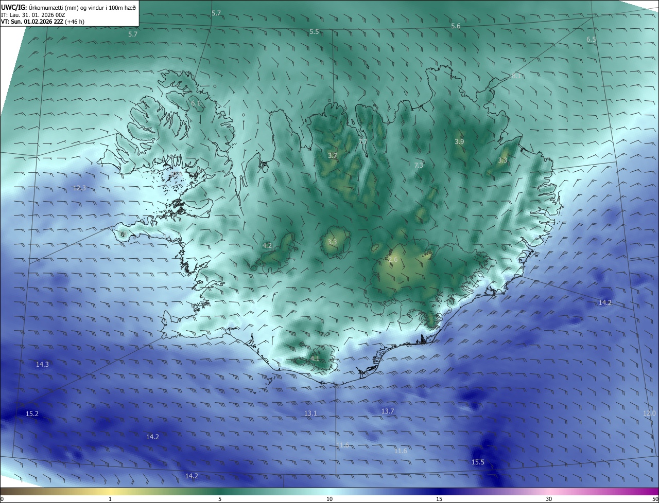The image size is (659, 503).
Task: Click the 10 tick label on the color scale
Action: pyautogui.click(x=329, y=499)
